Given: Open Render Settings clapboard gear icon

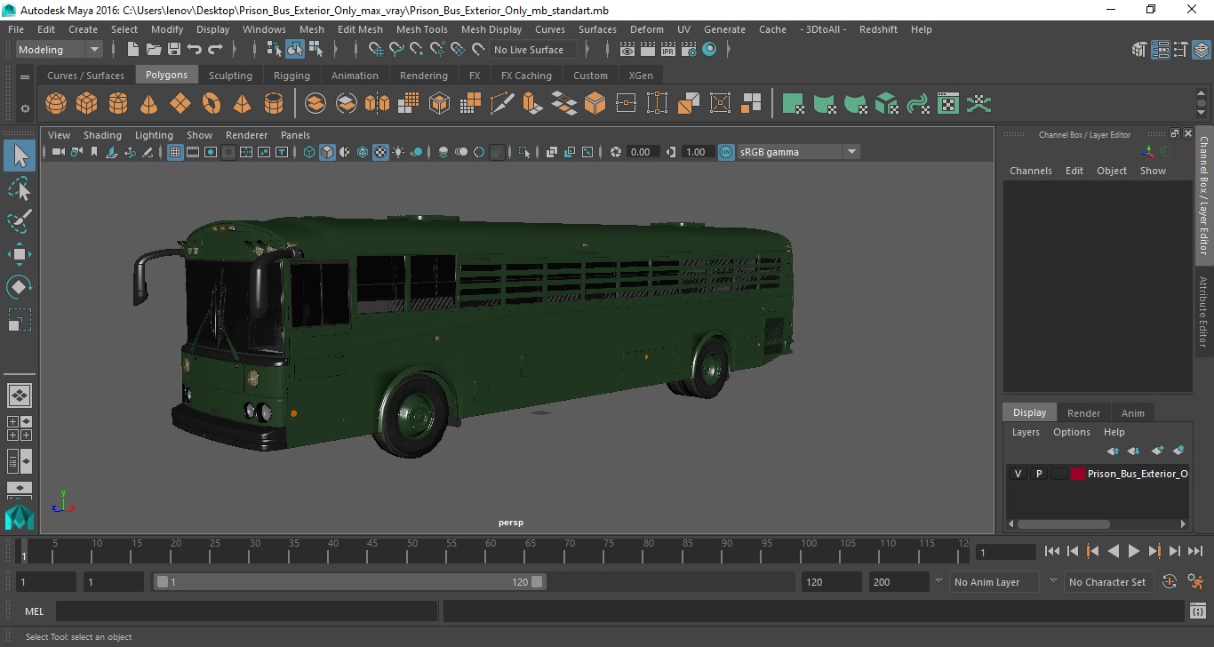Looking at the screenshot, I should (689, 50).
